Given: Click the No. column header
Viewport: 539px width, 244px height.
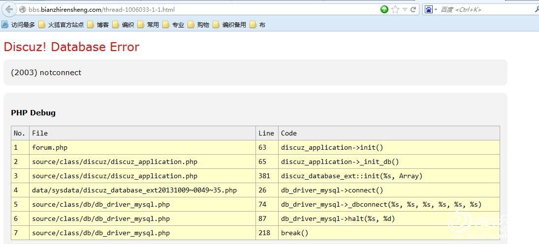Looking at the screenshot, I should (20, 133).
